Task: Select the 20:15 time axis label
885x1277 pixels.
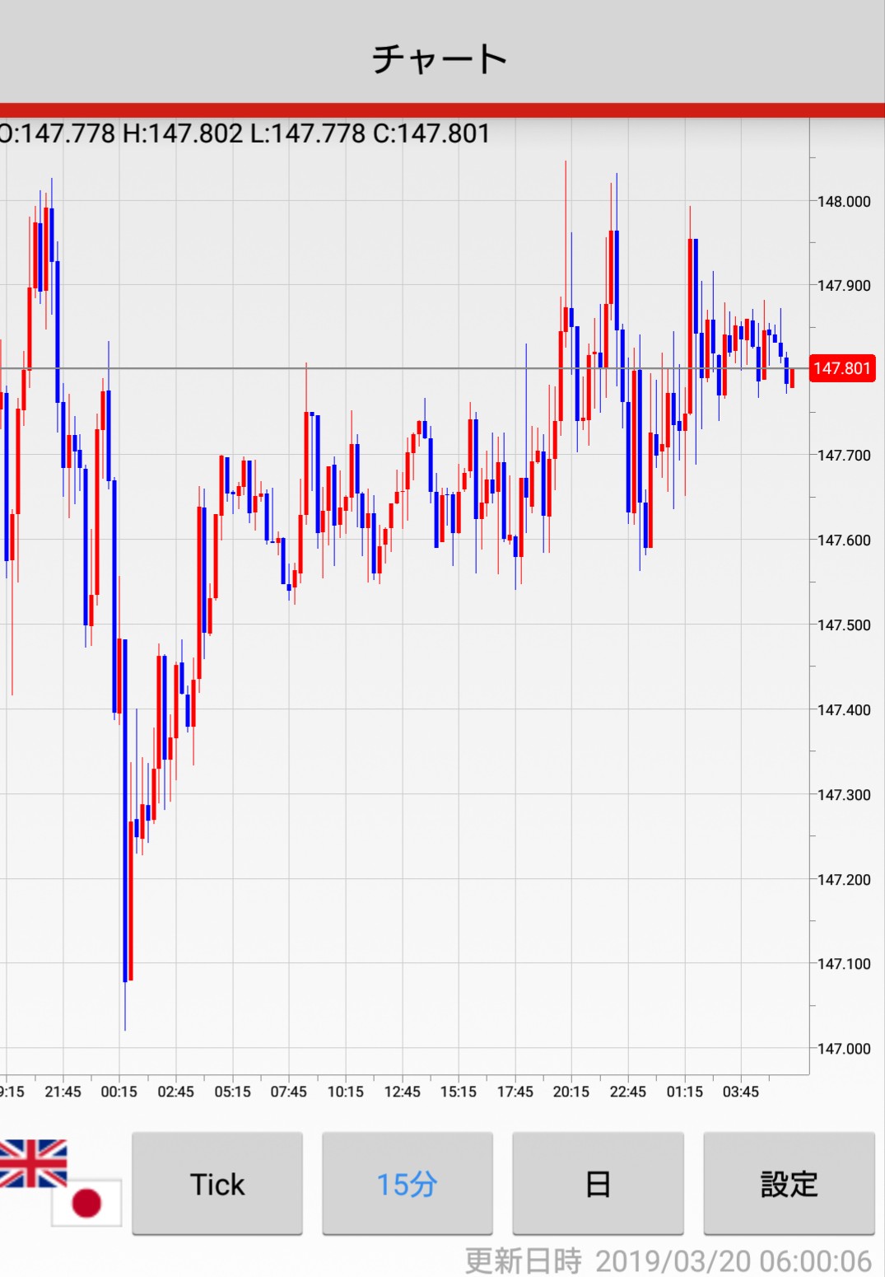Action: click(x=571, y=1092)
